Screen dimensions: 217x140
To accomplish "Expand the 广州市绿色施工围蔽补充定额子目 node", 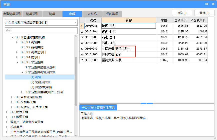I will click(7, 132).
